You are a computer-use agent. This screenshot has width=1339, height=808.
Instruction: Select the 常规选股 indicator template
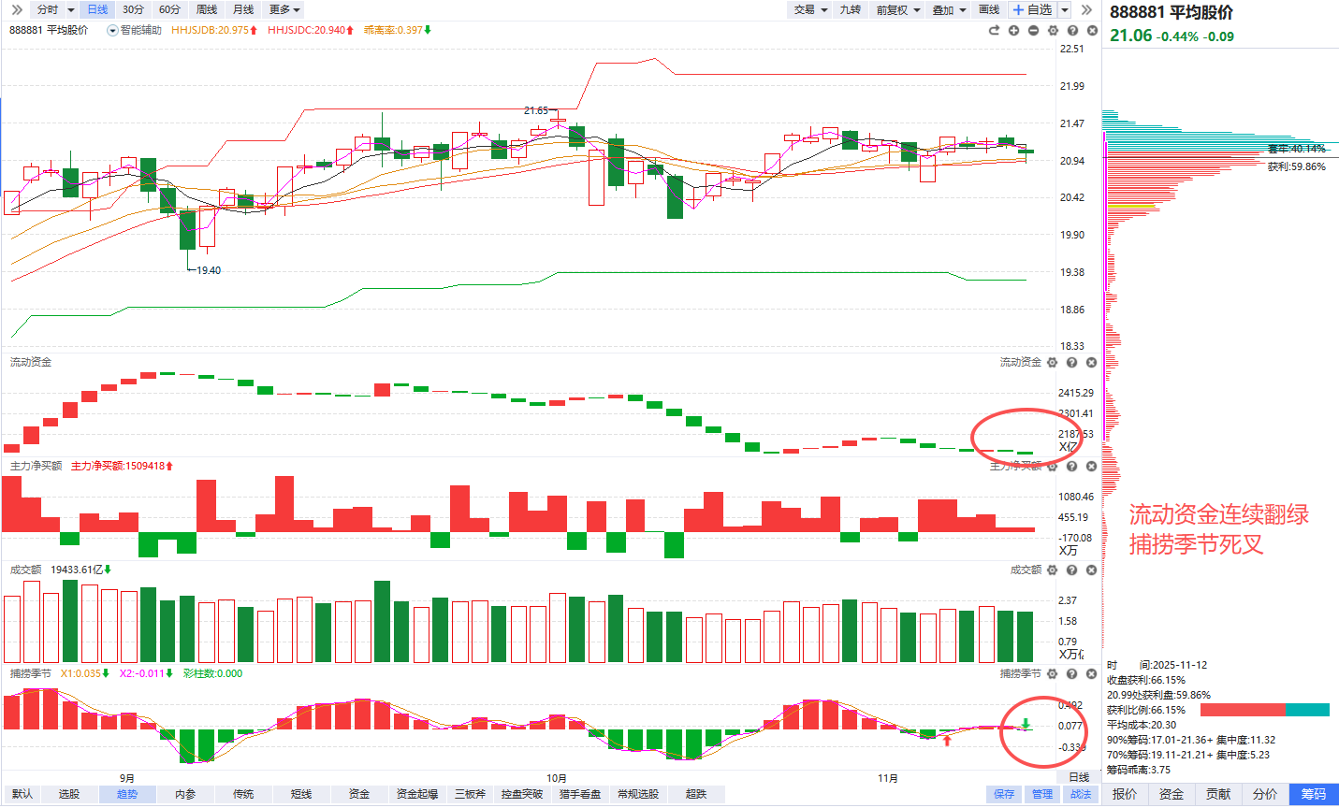(x=638, y=794)
